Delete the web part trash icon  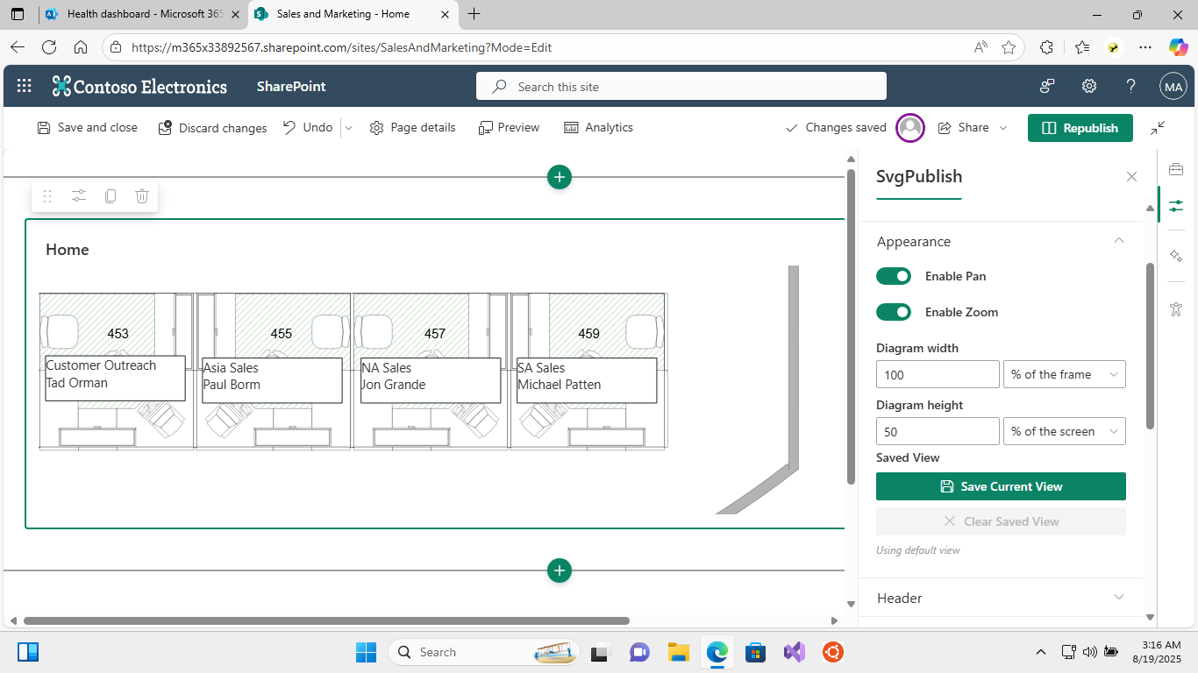point(142,196)
